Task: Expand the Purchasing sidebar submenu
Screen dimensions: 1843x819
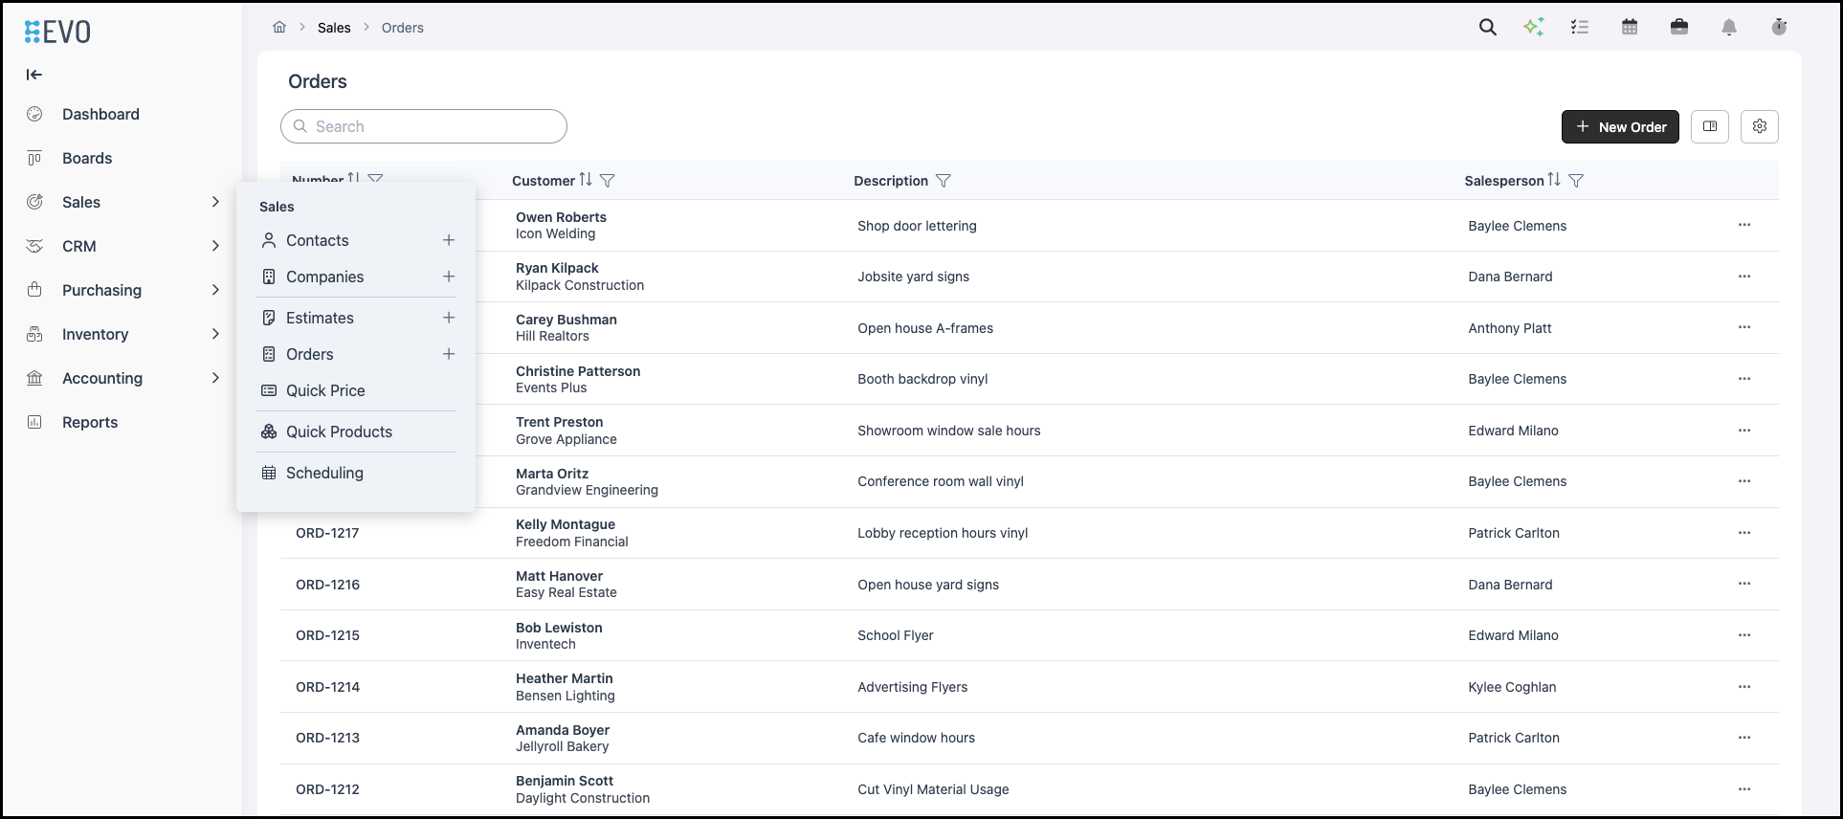Action: [215, 290]
